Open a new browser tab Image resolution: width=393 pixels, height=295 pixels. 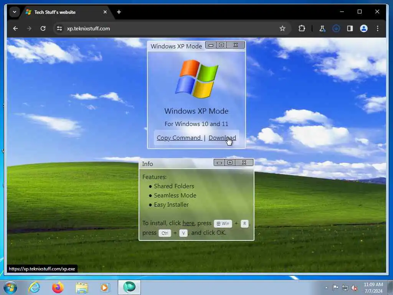pos(119,12)
